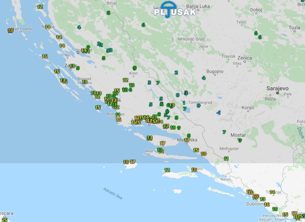This screenshot has height=222, width=305.
Task: Select the Mrkonjić Grad town label
Action: coord(191,39)
